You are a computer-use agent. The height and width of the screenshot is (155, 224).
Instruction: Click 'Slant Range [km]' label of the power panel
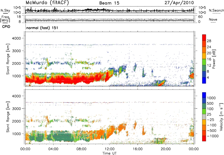(x=8, y=59)
